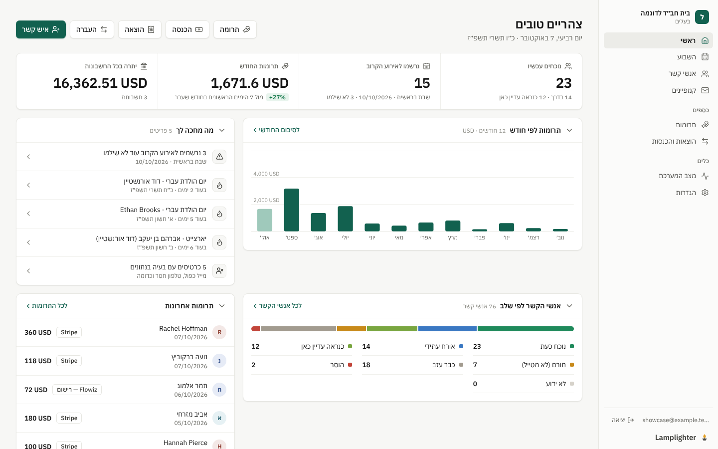Click the gear icon for הגדרות
Image resolution: width=718 pixels, height=449 pixels.
[x=705, y=193]
